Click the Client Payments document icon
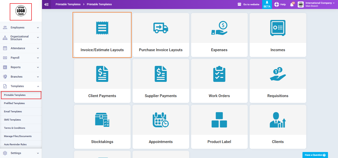338x158 pixels. (x=102, y=74)
